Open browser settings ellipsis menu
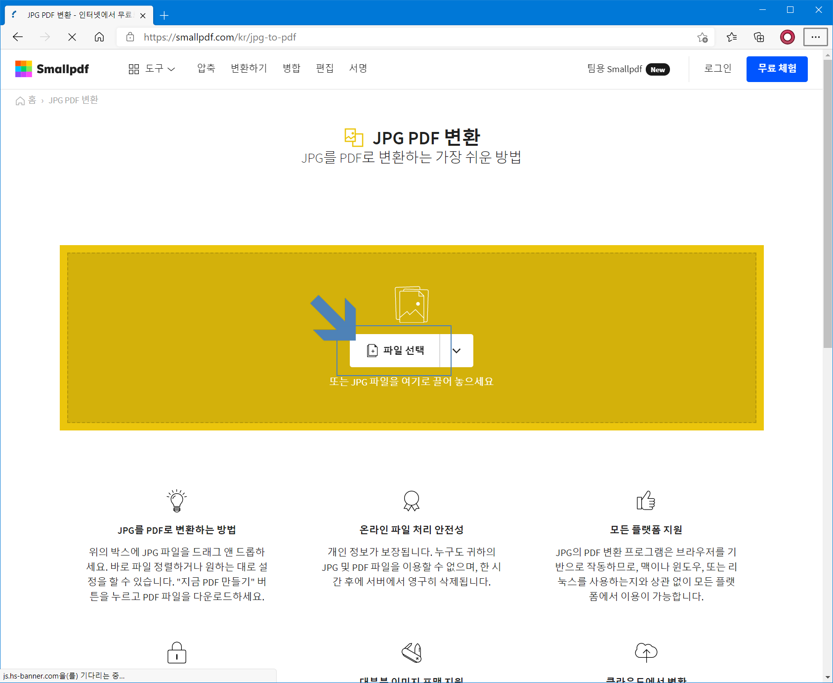Screen dimensions: 833x683 coord(816,37)
